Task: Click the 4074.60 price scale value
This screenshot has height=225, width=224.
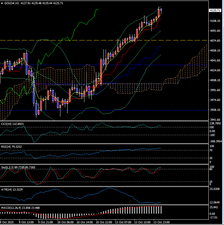Action: (x=216, y=40)
